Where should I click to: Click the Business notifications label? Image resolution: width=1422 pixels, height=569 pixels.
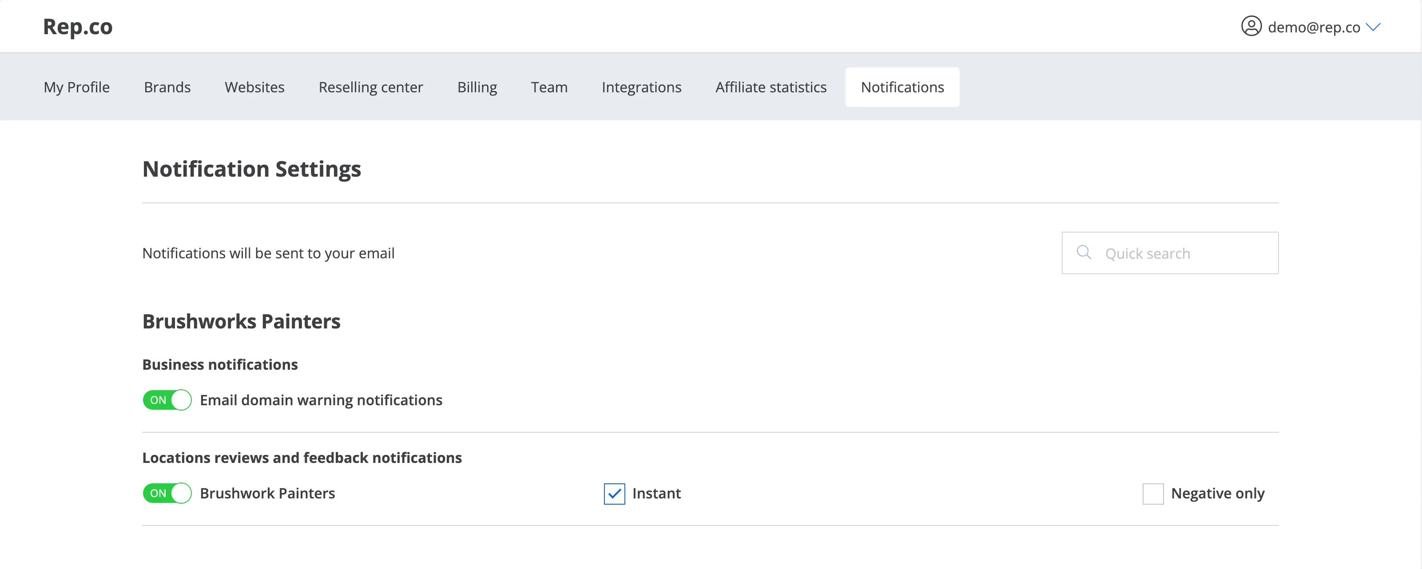pos(220,364)
